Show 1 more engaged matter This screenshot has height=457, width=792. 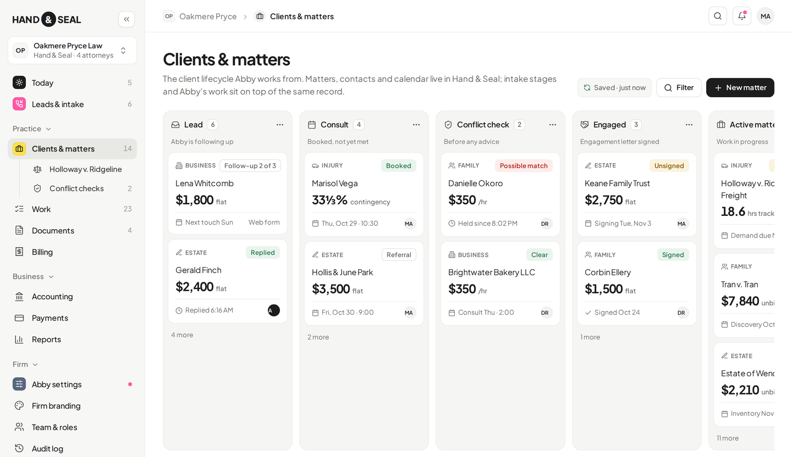pos(590,337)
